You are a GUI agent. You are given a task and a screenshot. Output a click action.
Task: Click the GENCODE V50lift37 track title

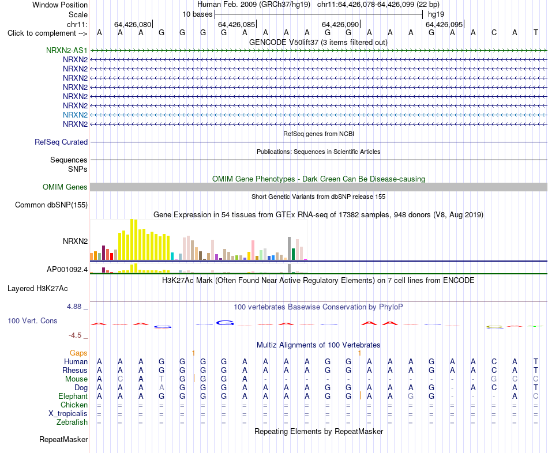(318, 42)
